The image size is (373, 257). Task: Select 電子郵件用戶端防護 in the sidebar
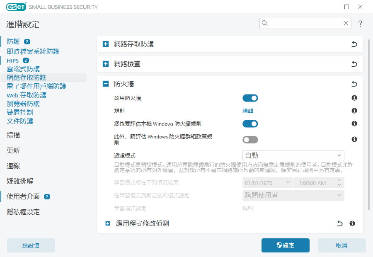pyautogui.click(x=36, y=86)
